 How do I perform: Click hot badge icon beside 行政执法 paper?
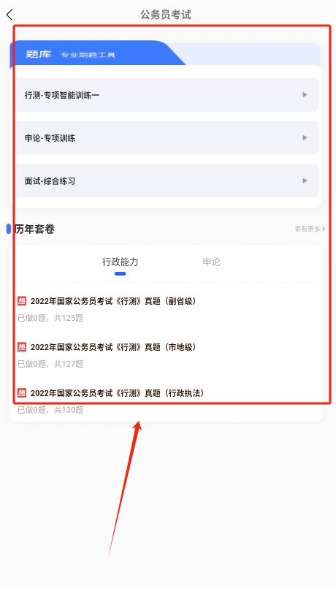(22, 393)
